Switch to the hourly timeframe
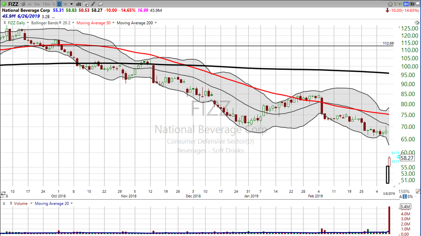This screenshot has height=236, width=421. pos(54,4)
